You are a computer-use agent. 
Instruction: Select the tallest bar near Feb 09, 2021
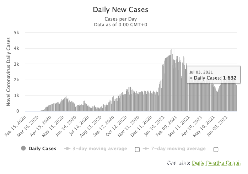(x=174, y=80)
